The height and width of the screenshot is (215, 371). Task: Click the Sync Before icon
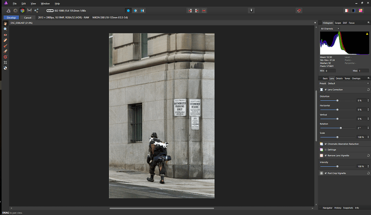[190, 11]
